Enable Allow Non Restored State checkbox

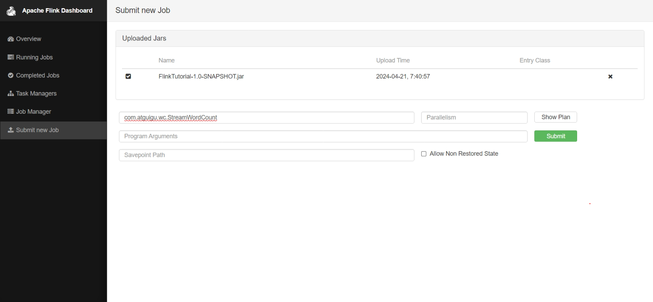(x=424, y=154)
